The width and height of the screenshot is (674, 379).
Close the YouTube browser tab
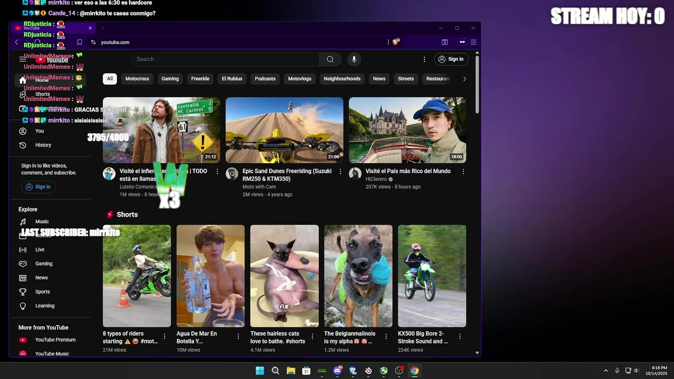[90, 28]
